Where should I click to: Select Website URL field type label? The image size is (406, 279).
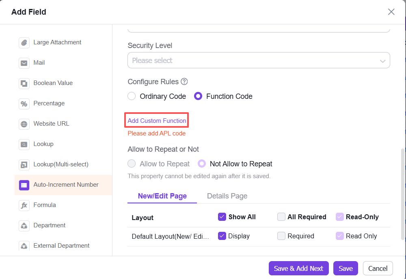point(51,123)
